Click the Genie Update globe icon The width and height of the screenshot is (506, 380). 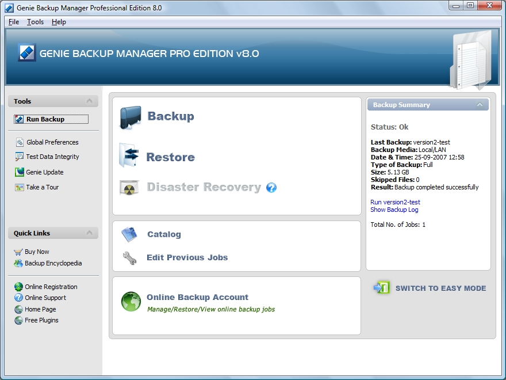[x=20, y=172]
